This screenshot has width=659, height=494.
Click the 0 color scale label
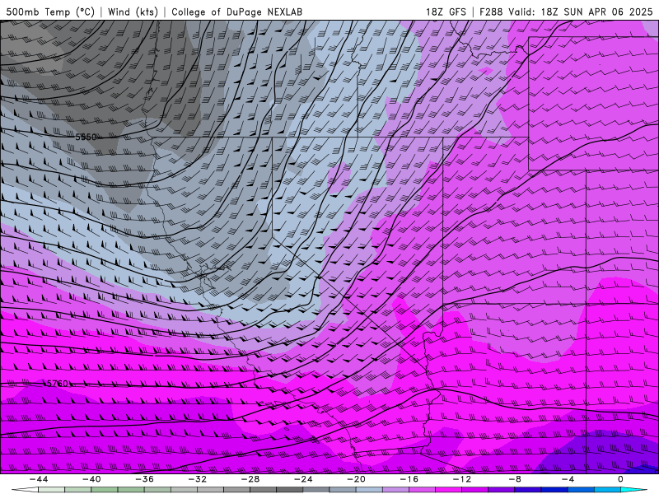[x=621, y=479]
